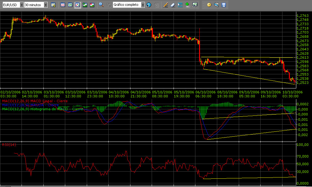
Task: Select the pencil draw line tool
Action: [x=166, y=5]
